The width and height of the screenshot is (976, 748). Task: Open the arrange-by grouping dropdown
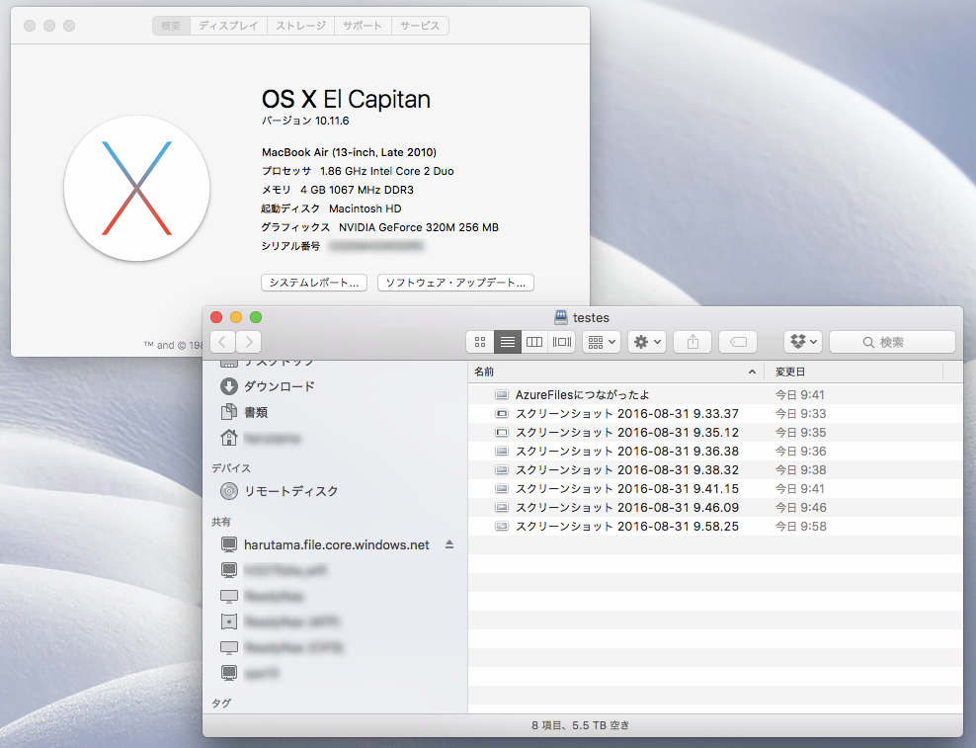click(602, 342)
